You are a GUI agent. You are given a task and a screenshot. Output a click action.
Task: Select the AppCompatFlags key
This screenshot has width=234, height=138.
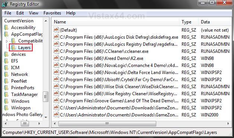click(27, 34)
